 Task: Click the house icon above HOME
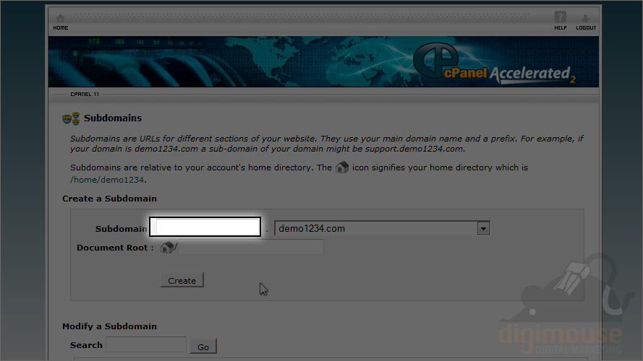click(60, 18)
